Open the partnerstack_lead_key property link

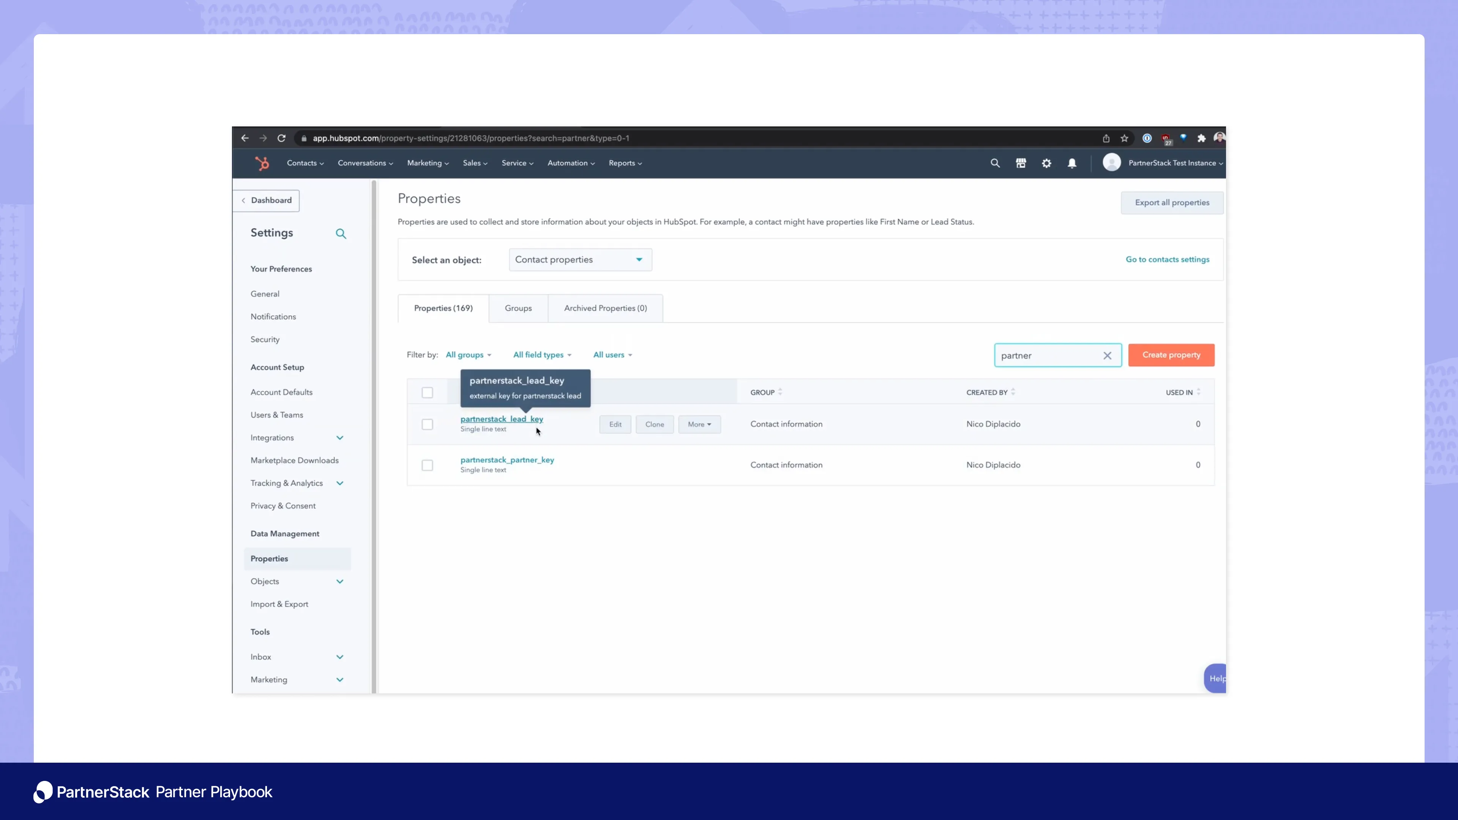(x=502, y=419)
